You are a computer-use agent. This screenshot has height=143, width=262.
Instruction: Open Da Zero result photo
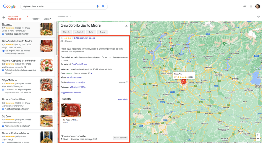click(46, 121)
